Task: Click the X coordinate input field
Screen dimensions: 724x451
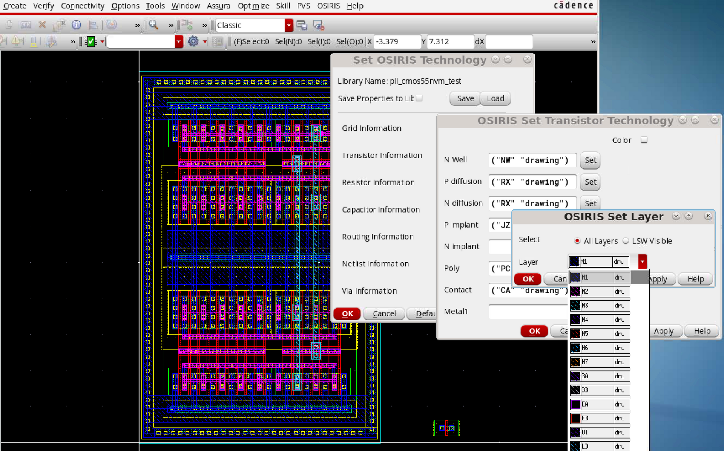Action: point(397,41)
